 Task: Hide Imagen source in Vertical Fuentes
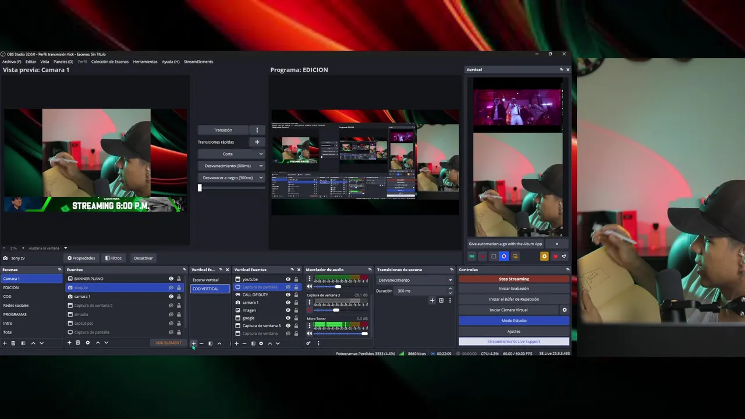[288, 310]
